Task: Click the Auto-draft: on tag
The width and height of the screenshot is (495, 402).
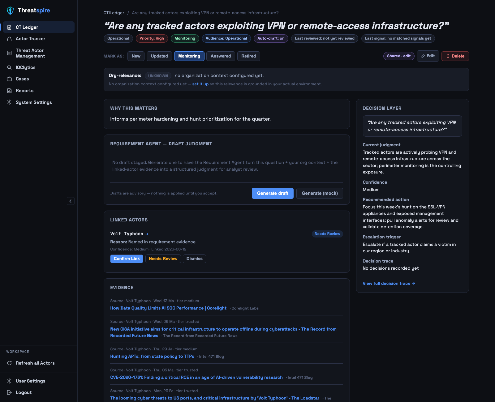Action: pyautogui.click(x=271, y=38)
